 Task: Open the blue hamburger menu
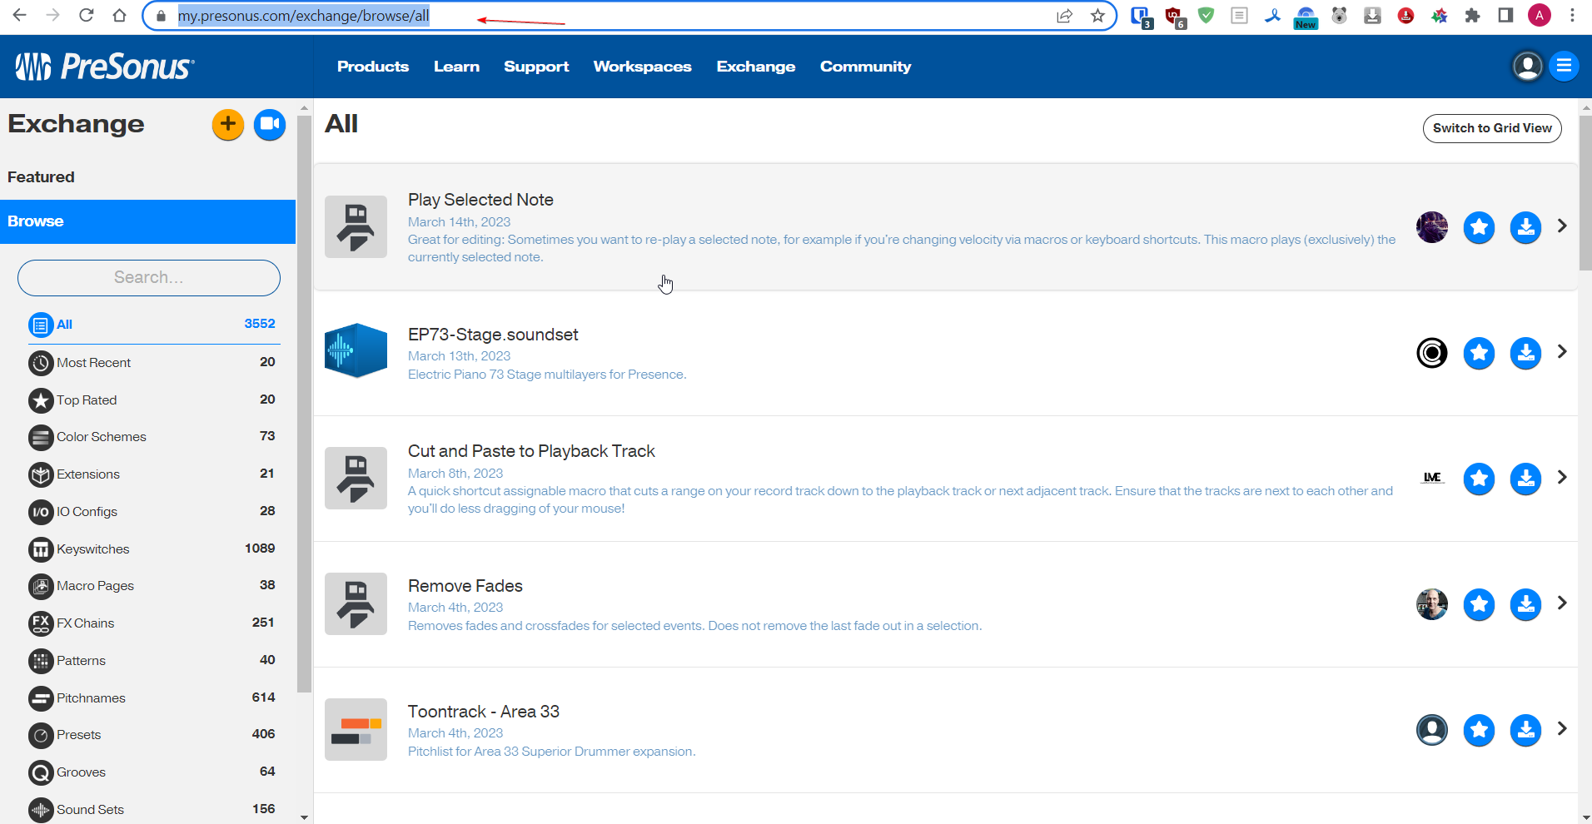[1564, 67]
